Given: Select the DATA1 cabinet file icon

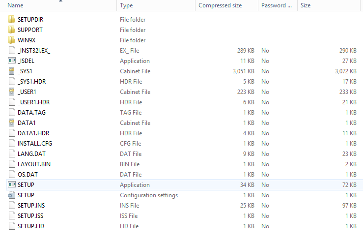Looking at the screenshot, I should 12,123.
